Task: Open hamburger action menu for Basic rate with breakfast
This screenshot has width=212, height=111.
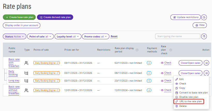Action: pyautogui.click(x=207, y=63)
